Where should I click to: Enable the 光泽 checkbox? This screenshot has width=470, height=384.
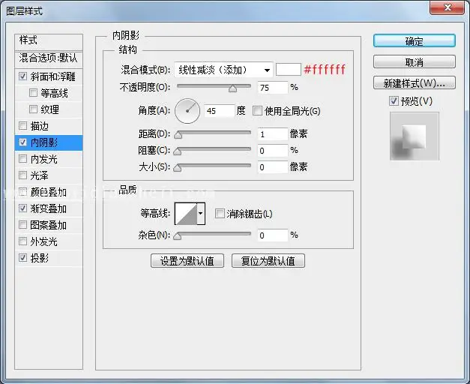click(22, 175)
